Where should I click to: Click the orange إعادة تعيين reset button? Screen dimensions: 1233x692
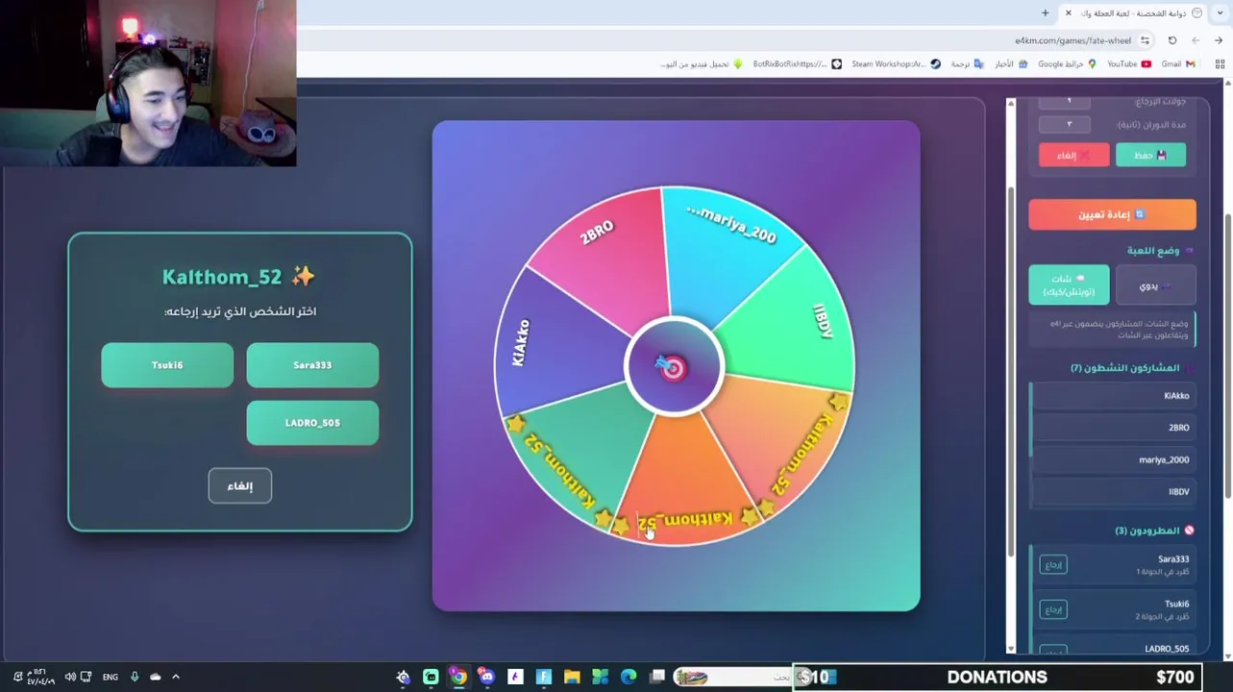(1112, 214)
